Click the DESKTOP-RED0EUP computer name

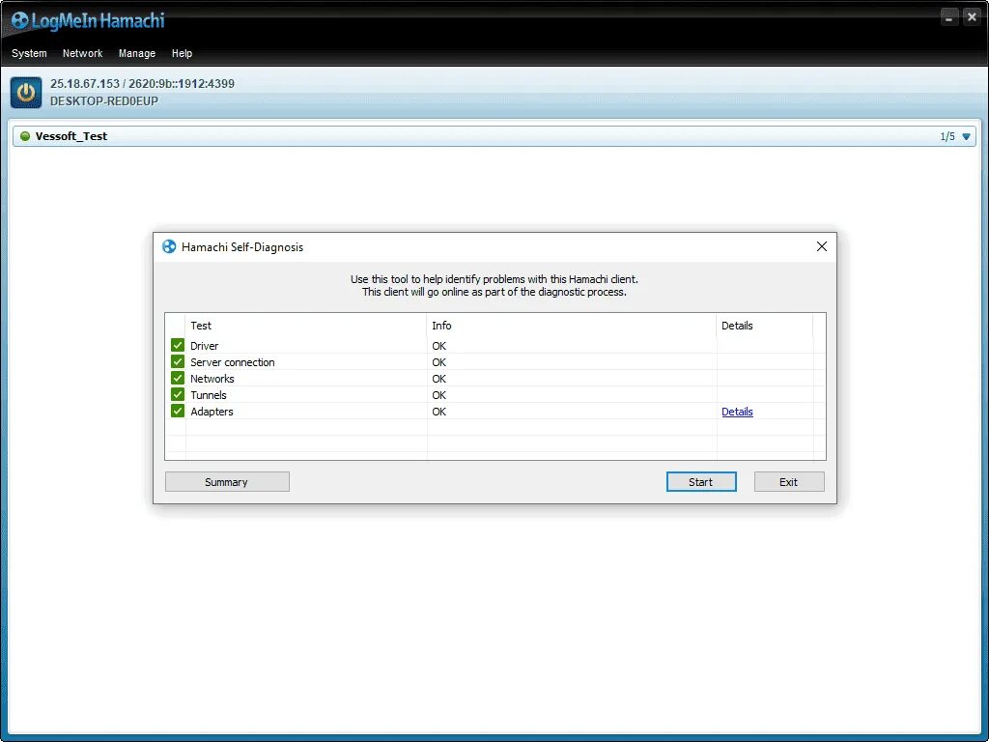[x=104, y=100]
